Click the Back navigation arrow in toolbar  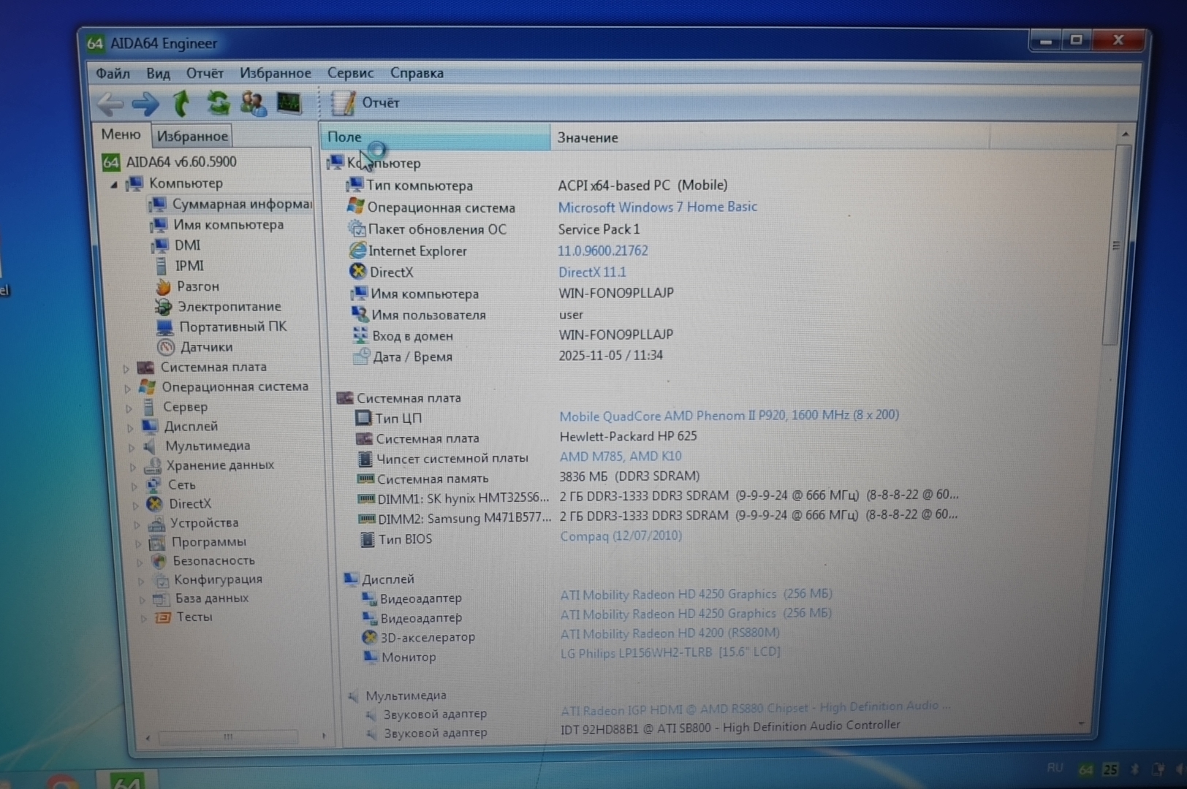(x=110, y=104)
